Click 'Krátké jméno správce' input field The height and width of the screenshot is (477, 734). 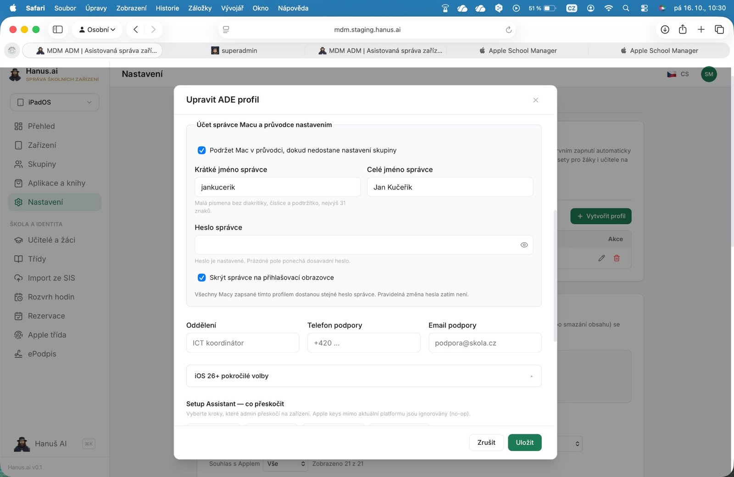pyautogui.click(x=278, y=187)
